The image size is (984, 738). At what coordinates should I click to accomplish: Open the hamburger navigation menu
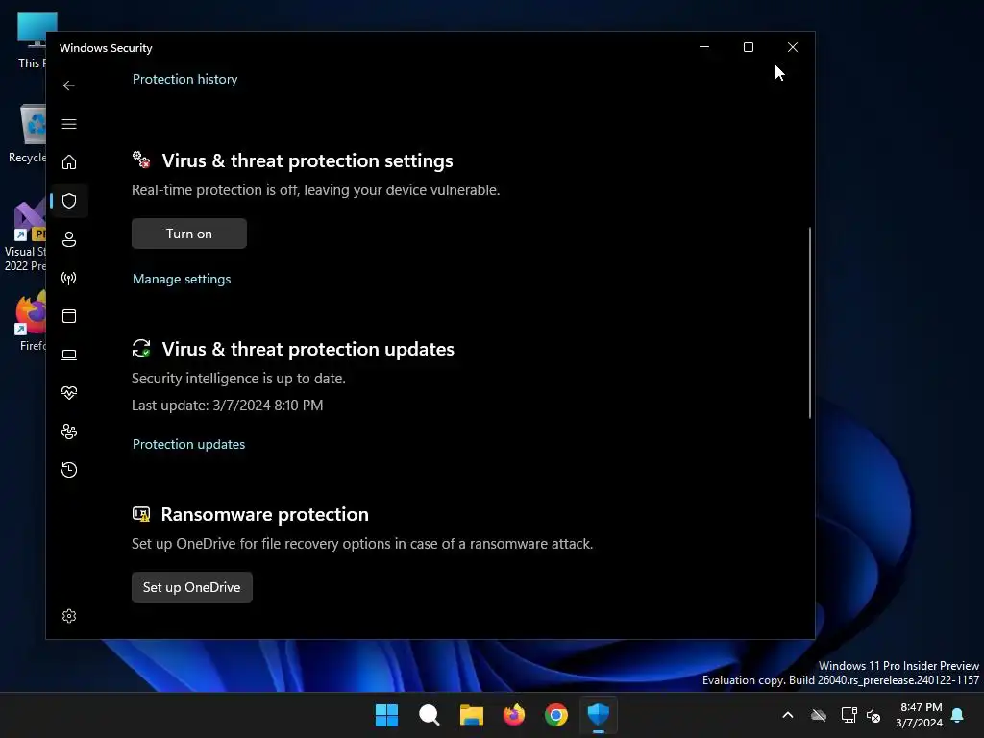tap(69, 124)
